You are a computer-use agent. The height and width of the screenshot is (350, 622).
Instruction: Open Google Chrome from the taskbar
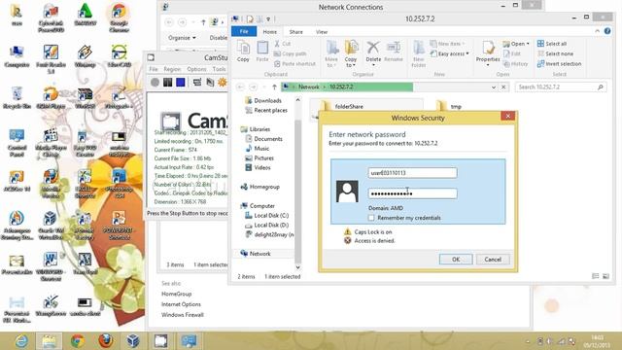pos(78,341)
